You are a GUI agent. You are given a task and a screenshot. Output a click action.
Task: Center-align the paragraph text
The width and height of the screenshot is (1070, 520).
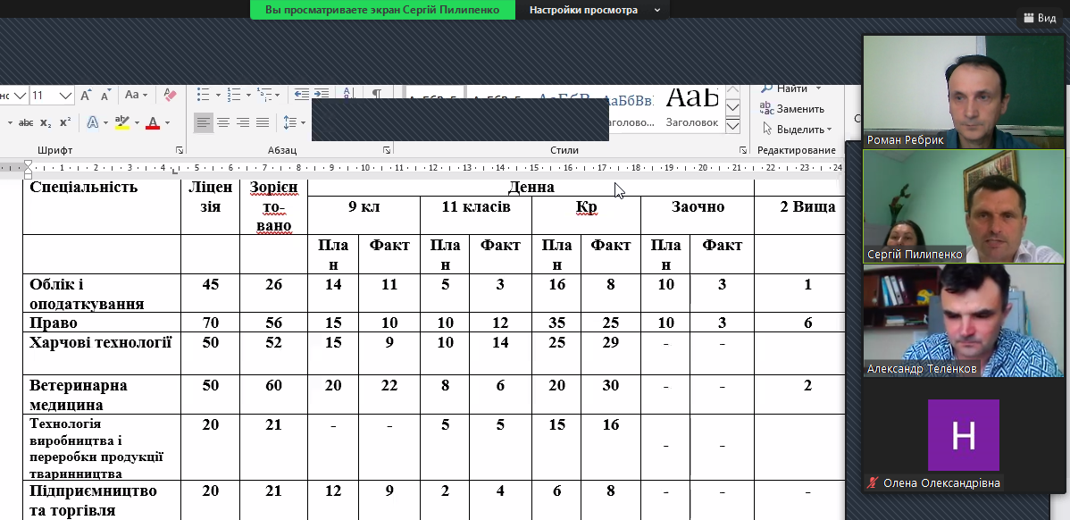(x=223, y=122)
